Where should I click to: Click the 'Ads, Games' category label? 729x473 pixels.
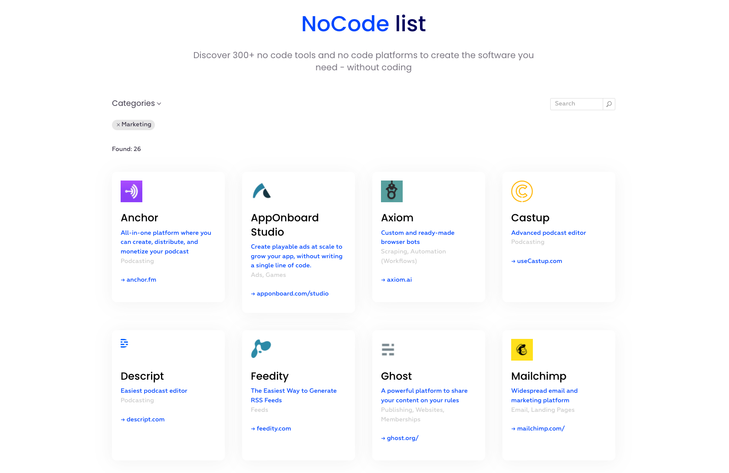[x=268, y=275]
